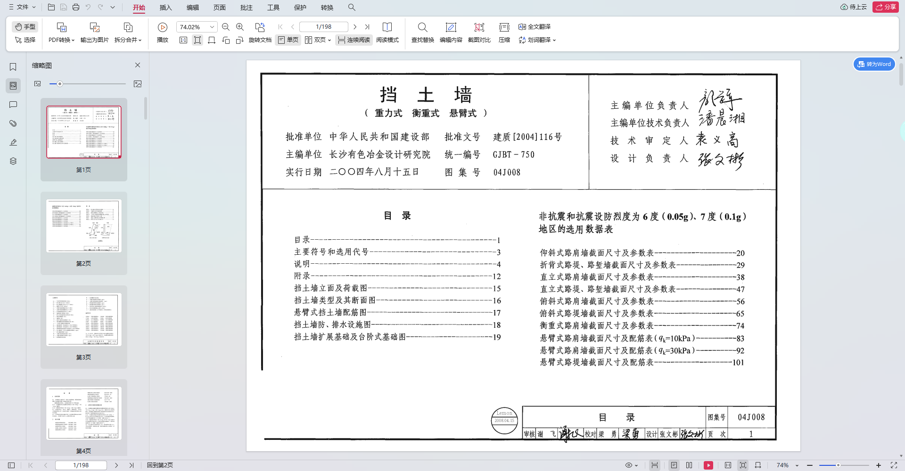905x471 pixels.
Task: Select the 手型 hand tool
Action: coord(25,26)
